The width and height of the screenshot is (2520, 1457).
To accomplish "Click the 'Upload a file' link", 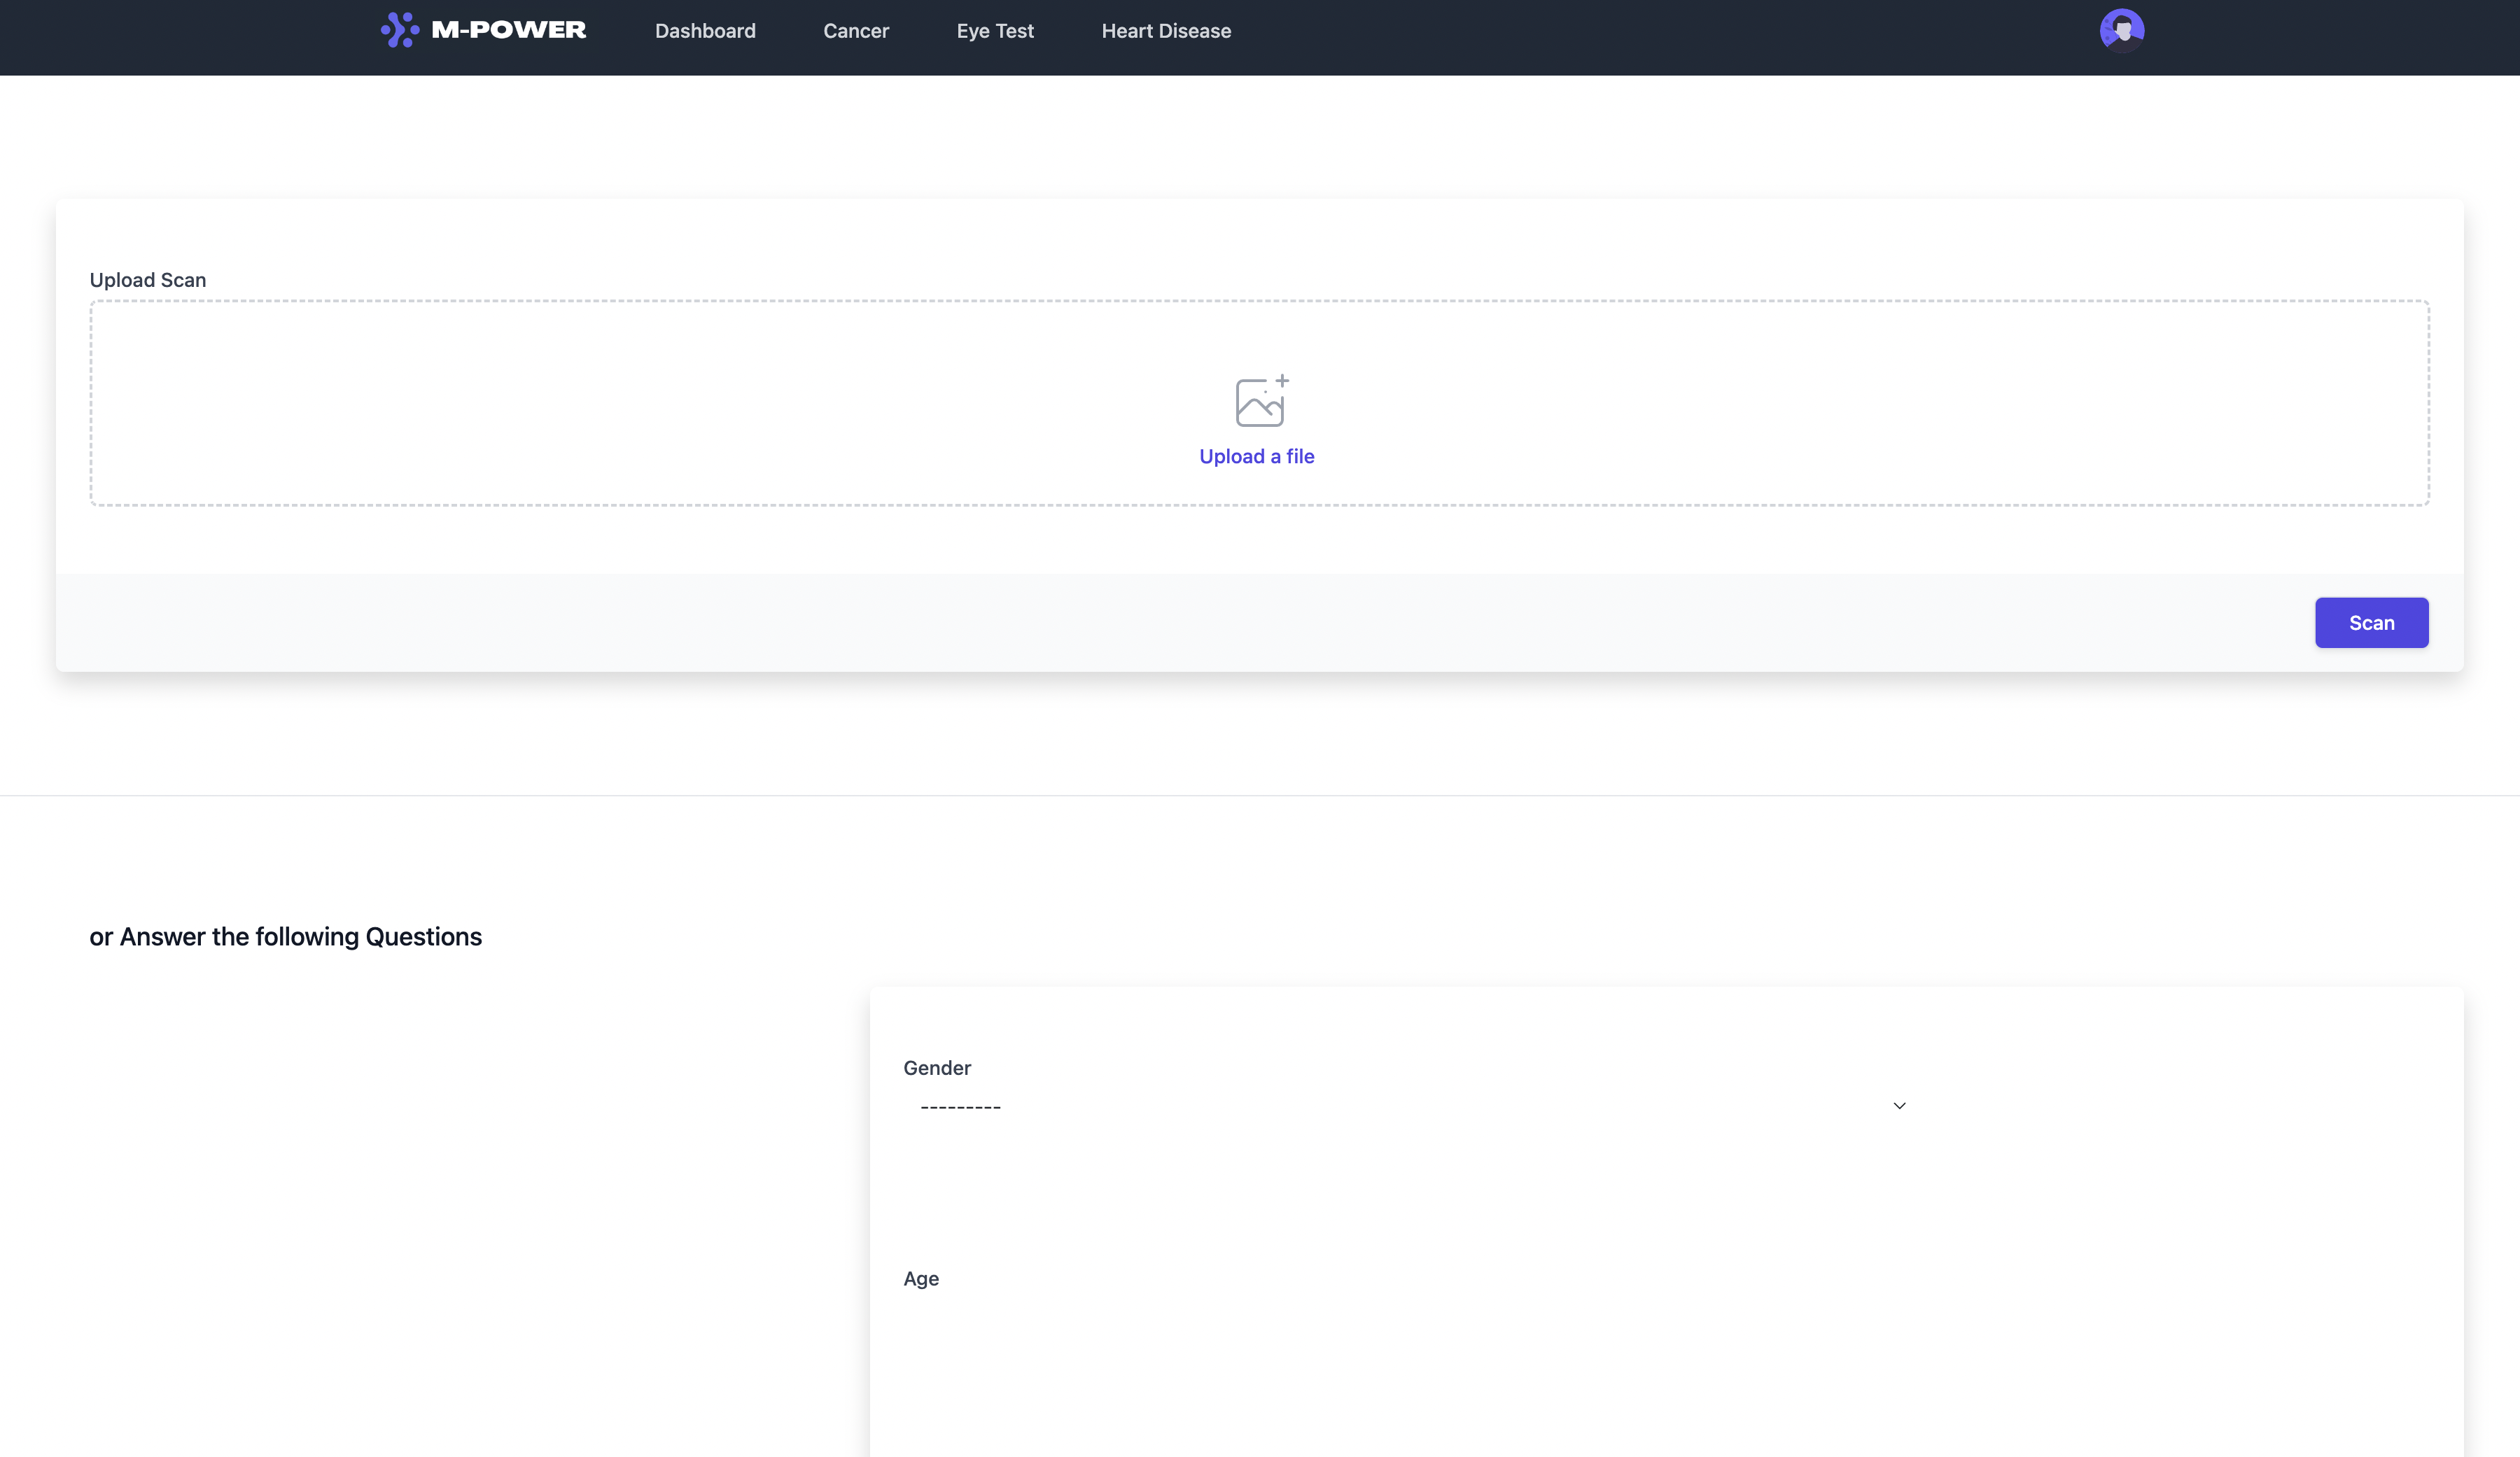I will 1257,456.
